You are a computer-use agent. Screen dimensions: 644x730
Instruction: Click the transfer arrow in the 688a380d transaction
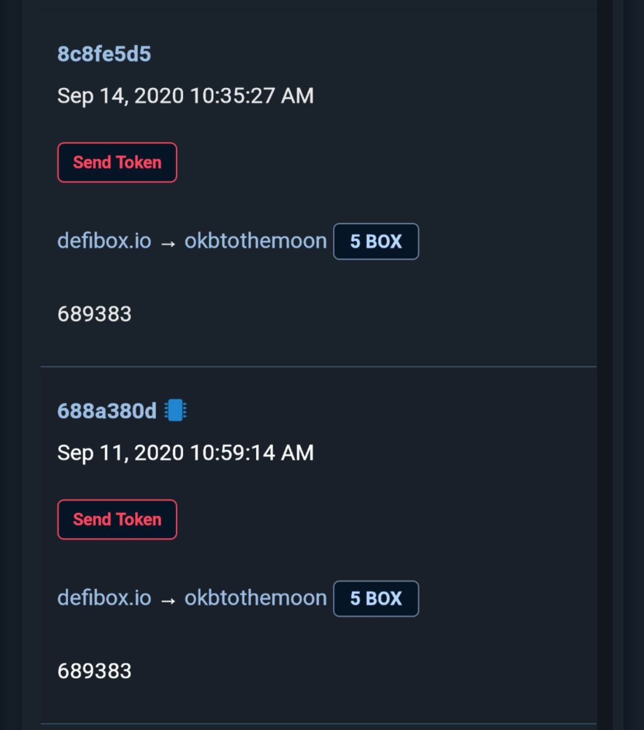coord(168,601)
